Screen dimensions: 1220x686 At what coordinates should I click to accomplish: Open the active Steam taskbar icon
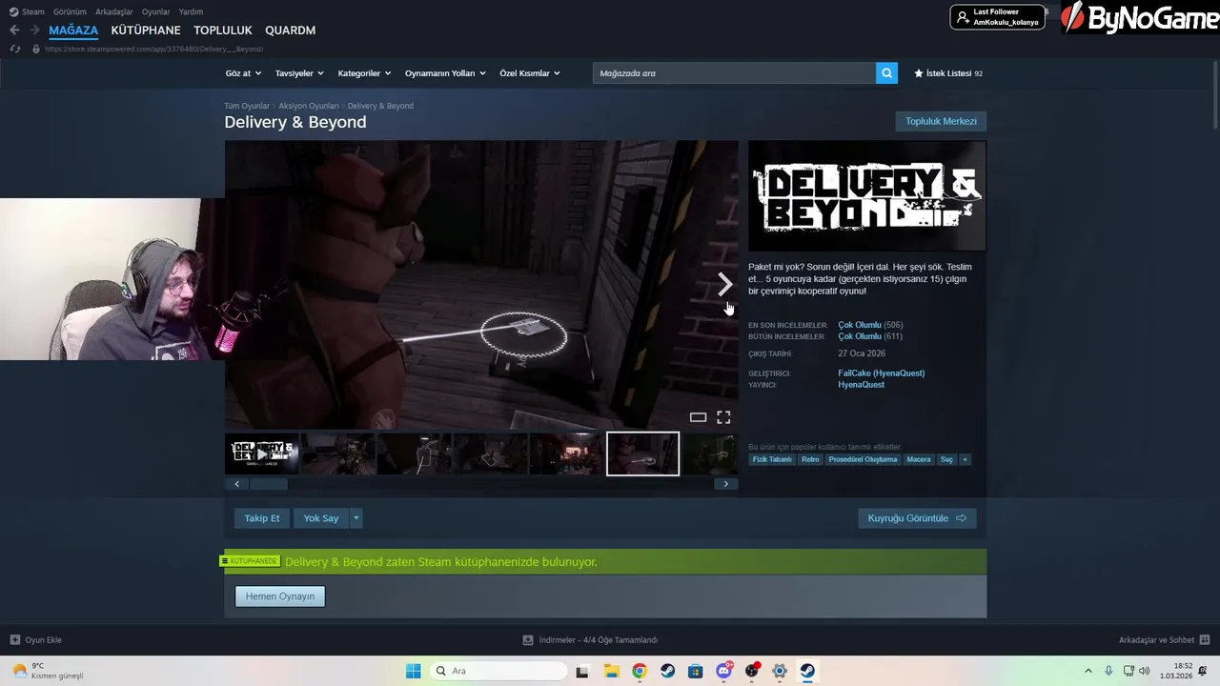click(x=807, y=671)
